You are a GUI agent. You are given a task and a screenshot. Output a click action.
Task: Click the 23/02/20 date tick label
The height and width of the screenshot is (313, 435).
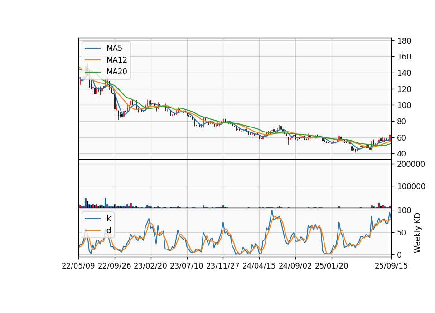tap(150, 266)
